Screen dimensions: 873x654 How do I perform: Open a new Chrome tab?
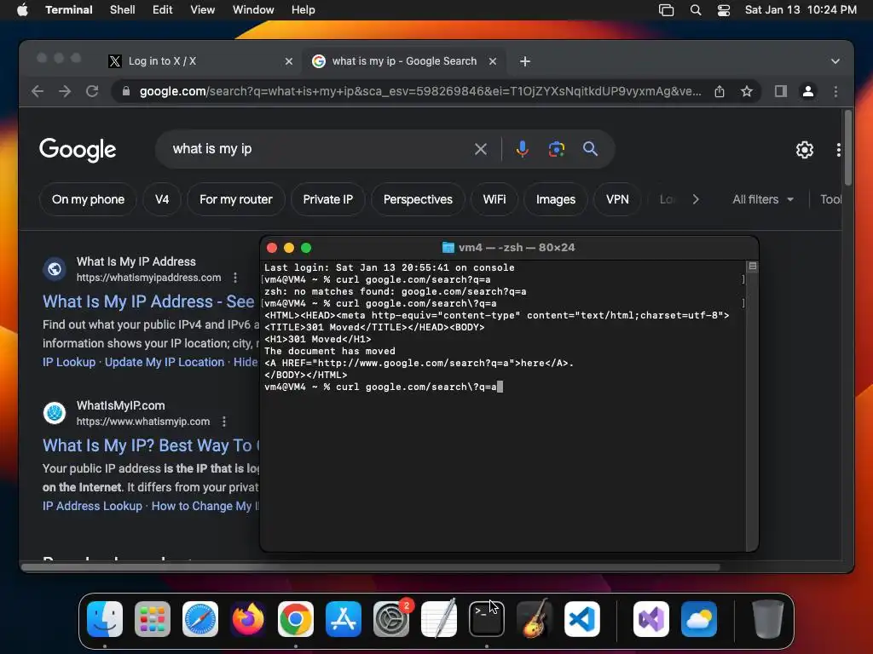tap(525, 61)
